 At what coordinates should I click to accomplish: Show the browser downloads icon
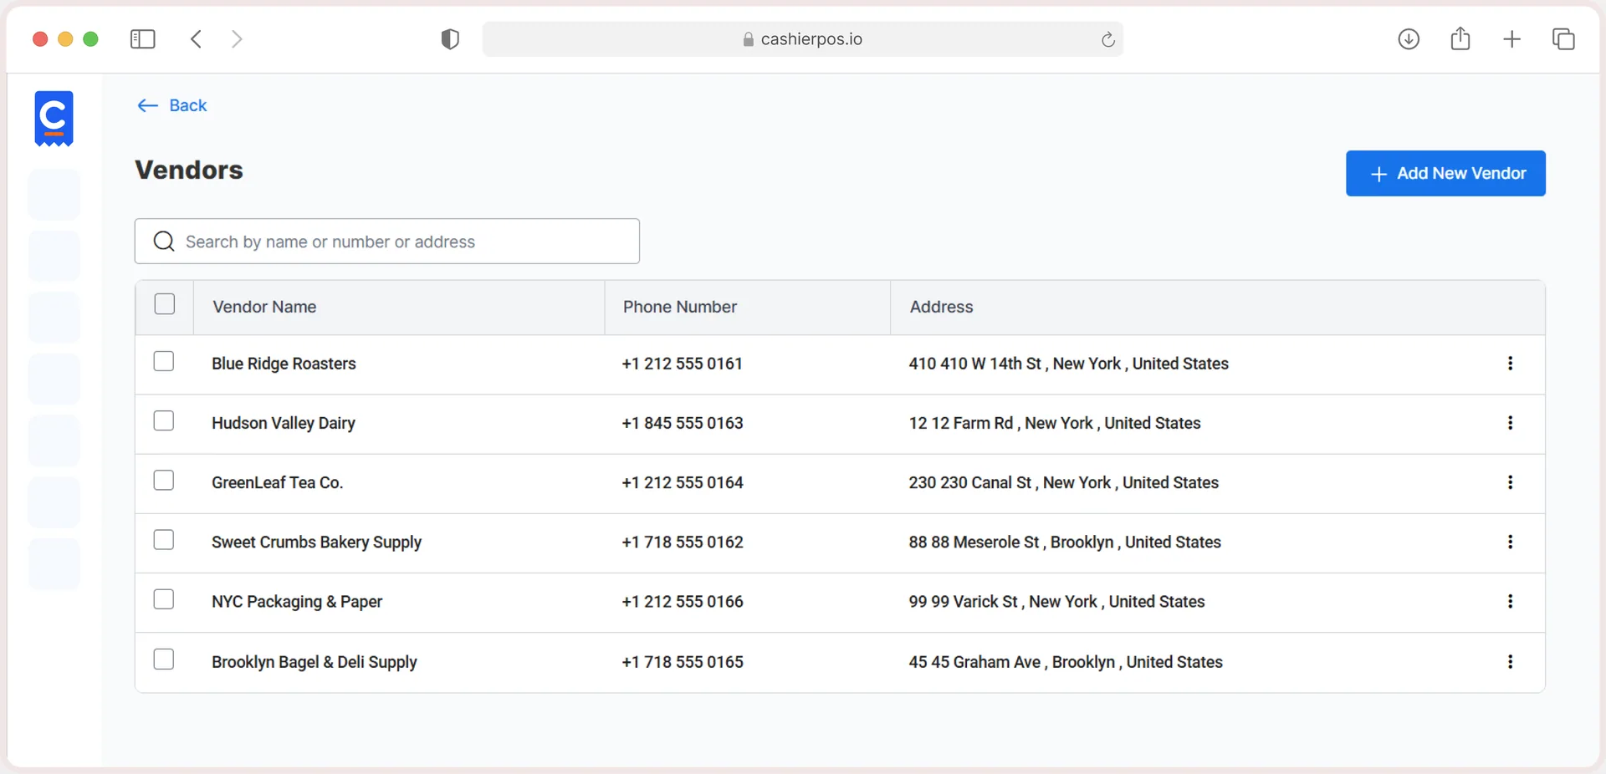click(1409, 39)
